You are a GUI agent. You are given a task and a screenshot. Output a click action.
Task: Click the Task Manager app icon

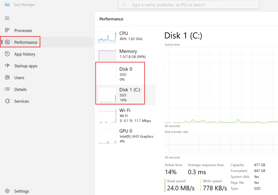click(7, 5)
